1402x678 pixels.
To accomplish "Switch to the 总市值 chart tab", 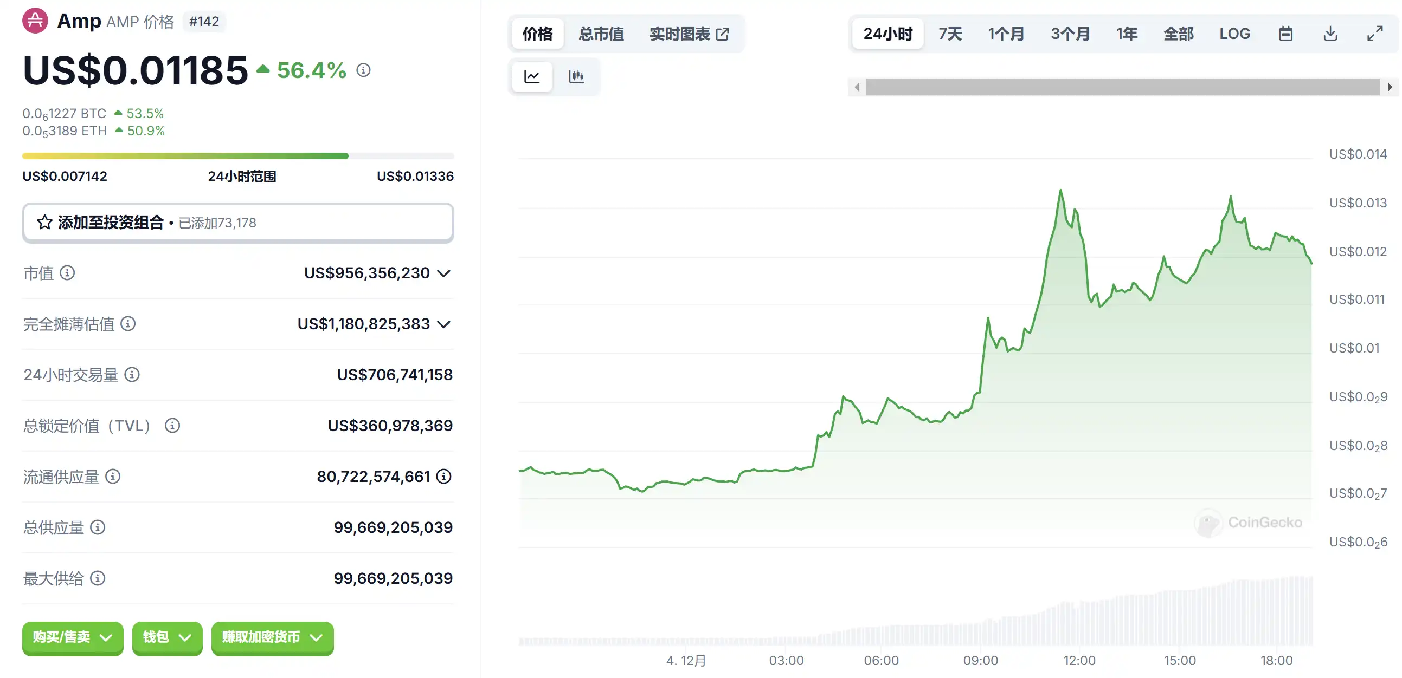I will 601,34.
